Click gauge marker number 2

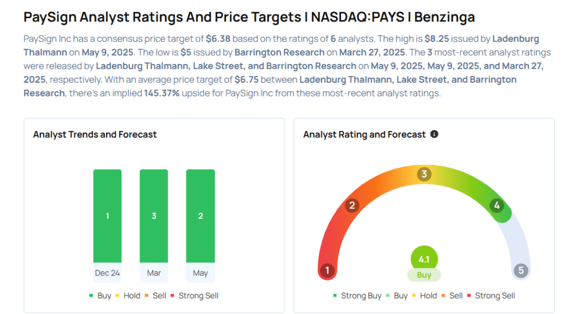[351, 205]
